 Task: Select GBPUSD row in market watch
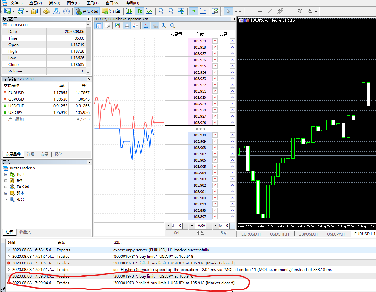pos(46,99)
